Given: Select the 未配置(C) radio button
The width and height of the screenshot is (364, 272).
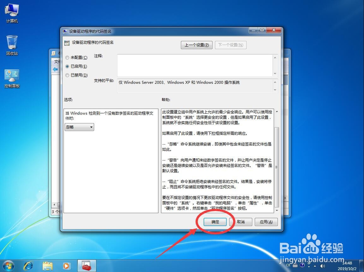Looking at the screenshot, I should click(67, 57).
